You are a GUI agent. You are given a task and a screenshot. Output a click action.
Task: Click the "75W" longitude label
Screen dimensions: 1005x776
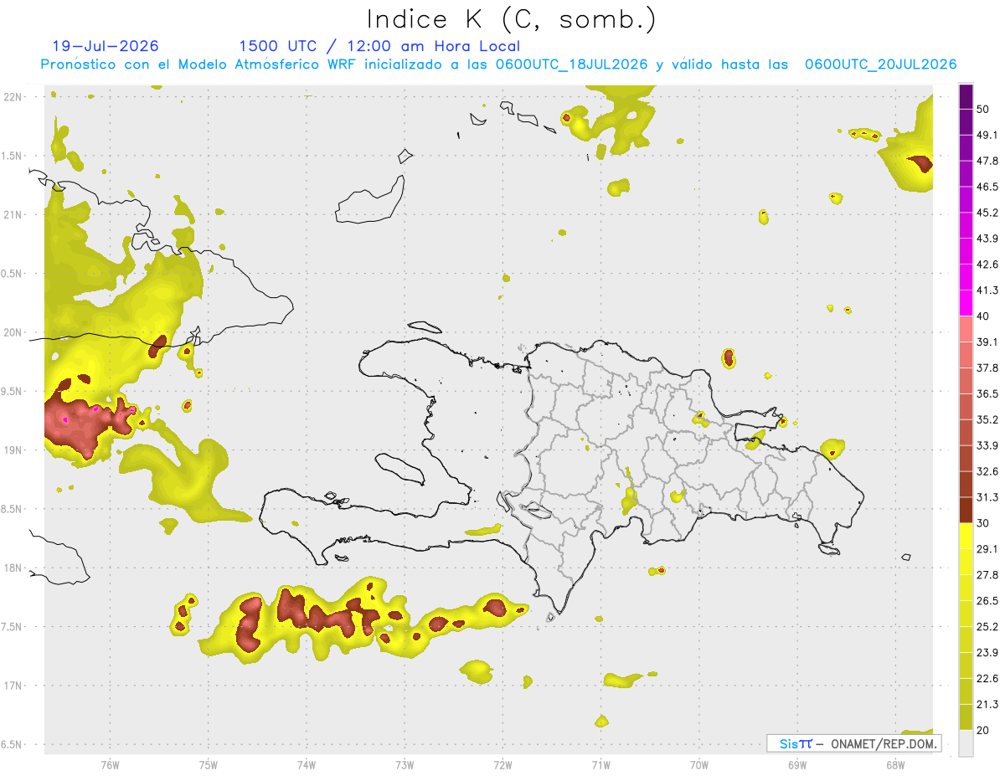[208, 764]
